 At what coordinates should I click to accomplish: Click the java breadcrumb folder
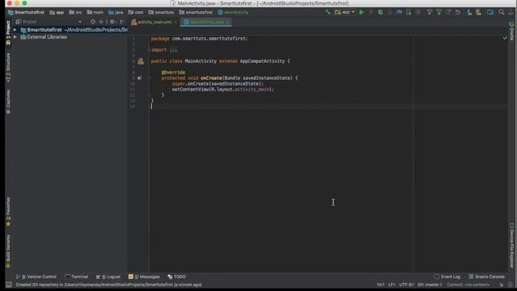coord(116,12)
